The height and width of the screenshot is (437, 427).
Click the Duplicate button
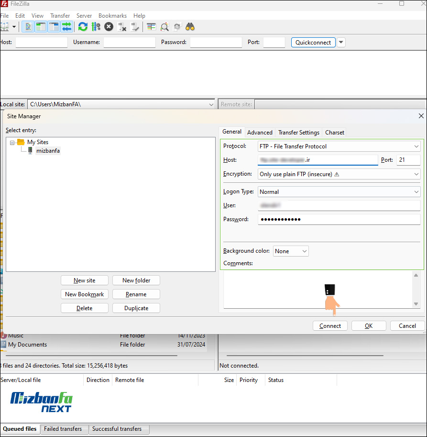tap(136, 308)
